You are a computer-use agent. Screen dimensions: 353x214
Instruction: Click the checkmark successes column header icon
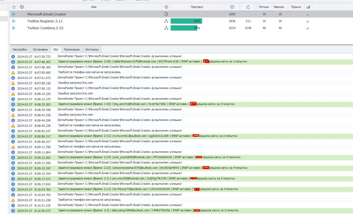coord(232,7)
